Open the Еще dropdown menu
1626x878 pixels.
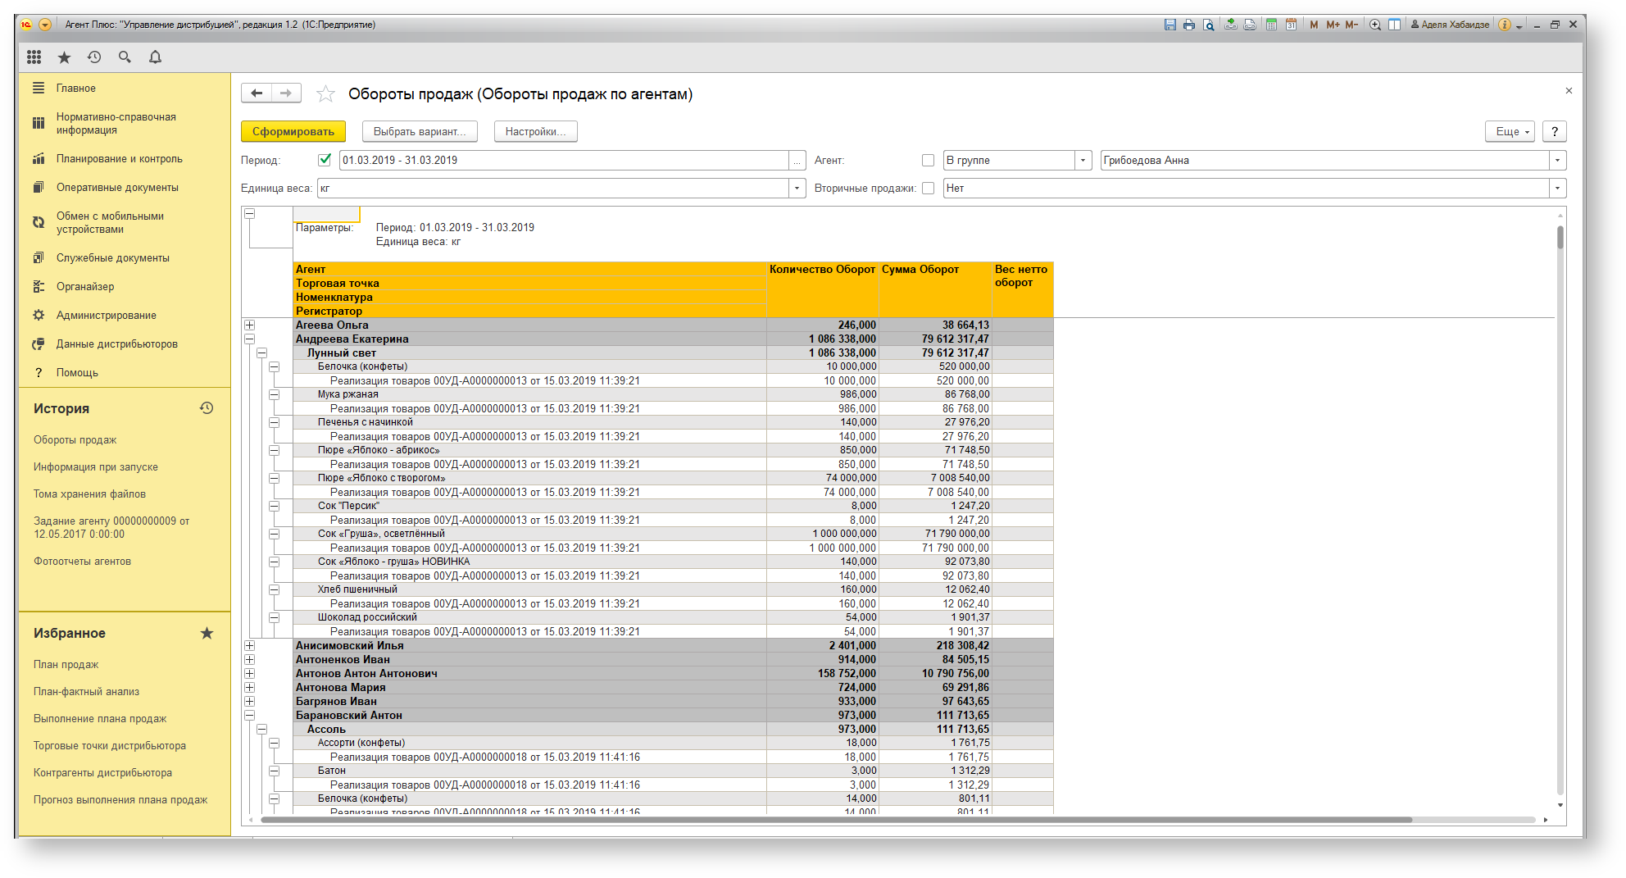tap(1510, 131)
